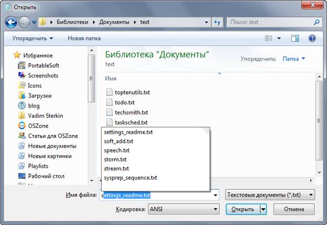Click the Screenshots icon
Viewport: 327px width, 225px height.
coord(22,75)
